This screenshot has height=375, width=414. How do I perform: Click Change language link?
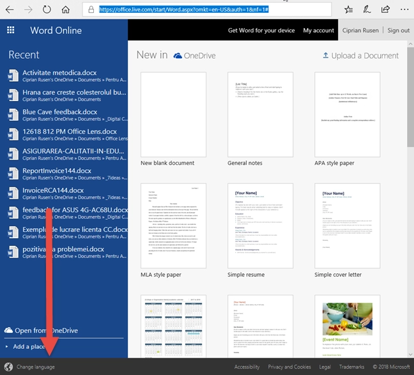click(x=35, y=367)
